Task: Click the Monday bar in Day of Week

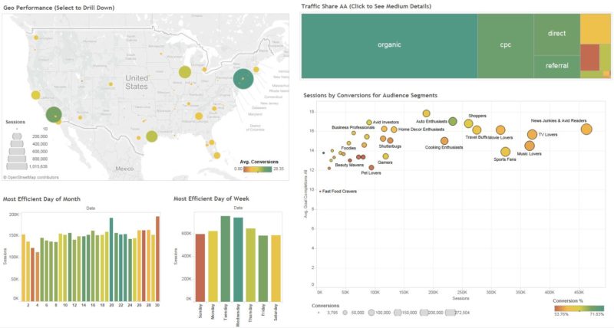Action: tap(213, 266)
